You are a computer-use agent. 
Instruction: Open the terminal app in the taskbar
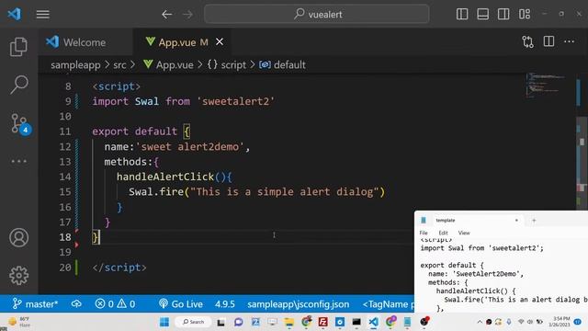click(x=356, y=322)
